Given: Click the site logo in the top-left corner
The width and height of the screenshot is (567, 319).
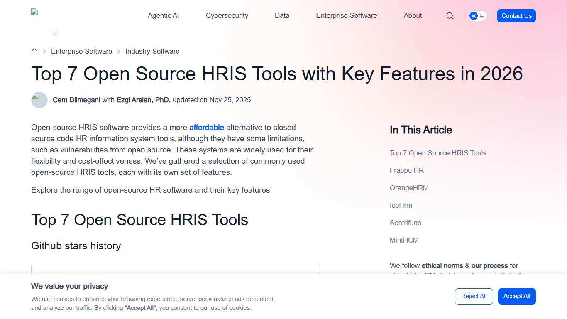Looking at the screenshot, I should tap(35, 12).
